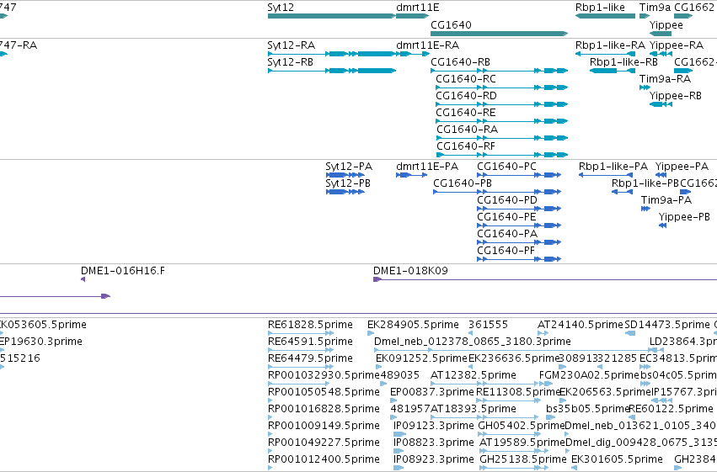
Task: Select BAC clone DME1-016H16.F
Action: tap(83, 279)
